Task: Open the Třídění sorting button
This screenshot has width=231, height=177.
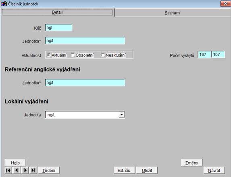Action: click(x=49, y=171)
